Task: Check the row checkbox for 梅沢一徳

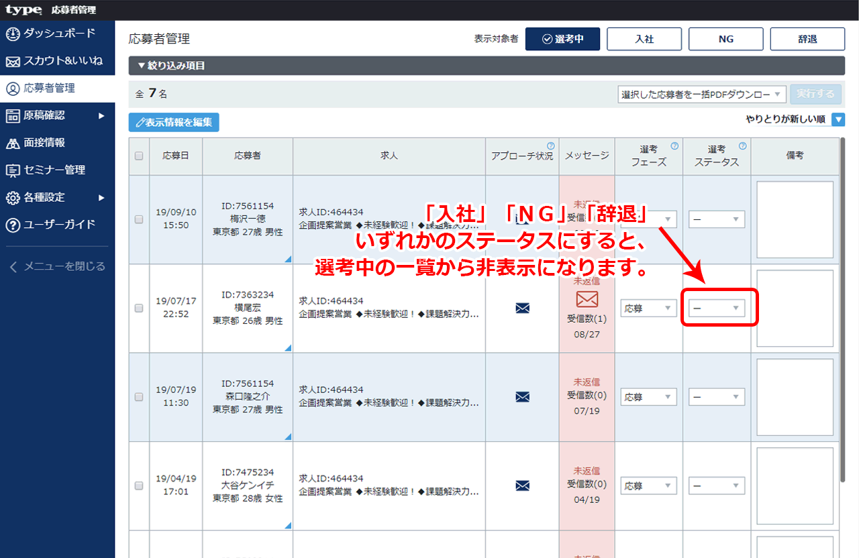Action: coord(139,219)
